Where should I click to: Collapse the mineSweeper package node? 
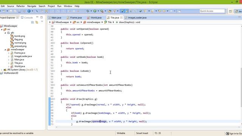pos(5,49)
